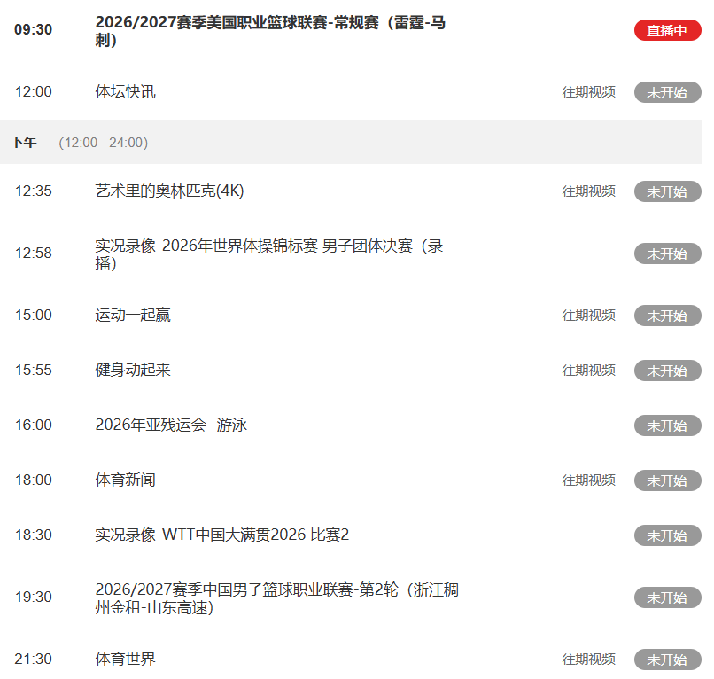Click 未开始 button for 2026年亚残运会-游泳
The height and width of the screenshot is (679, 714).
click(668, 425)
